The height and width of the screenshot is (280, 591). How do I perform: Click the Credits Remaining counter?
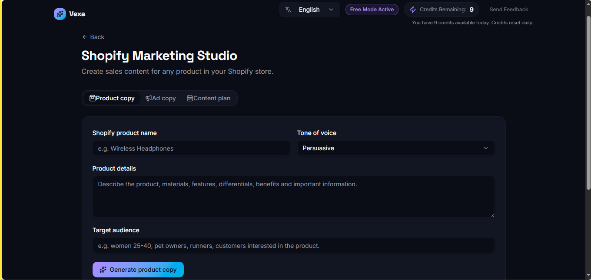[x=442, y=10]
